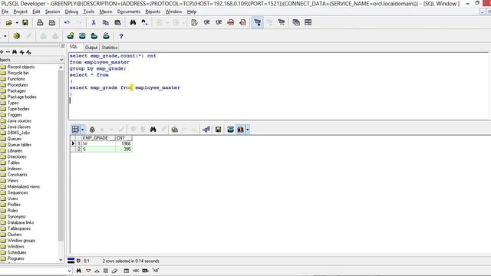This screenshot has width=491, height=276.
Task: Click the find previous up triangle icon
Action: (x=97, y=271)
